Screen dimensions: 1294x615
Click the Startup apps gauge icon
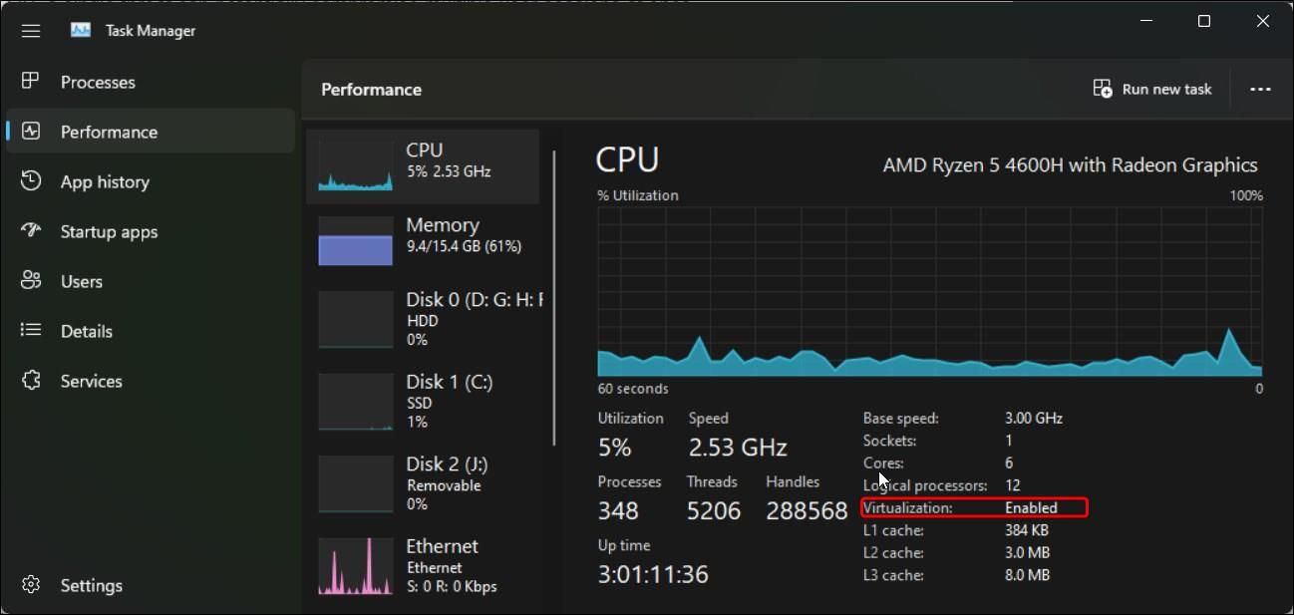point(31,230)
